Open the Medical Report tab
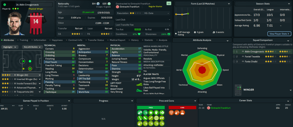 pos(117,40)
